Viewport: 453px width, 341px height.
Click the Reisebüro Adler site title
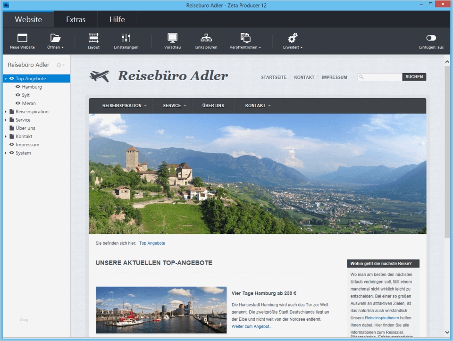tap(173, 76)
